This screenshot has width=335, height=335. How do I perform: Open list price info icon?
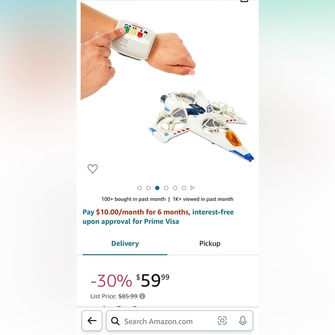click(x=142, y=296)
